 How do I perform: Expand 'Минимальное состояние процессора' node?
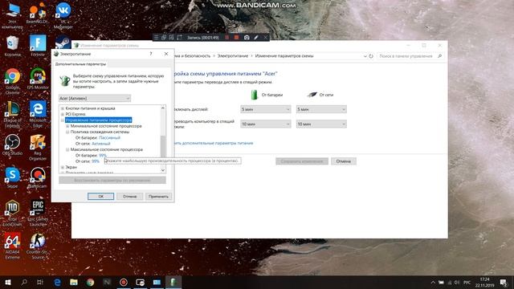click(67, 126)
